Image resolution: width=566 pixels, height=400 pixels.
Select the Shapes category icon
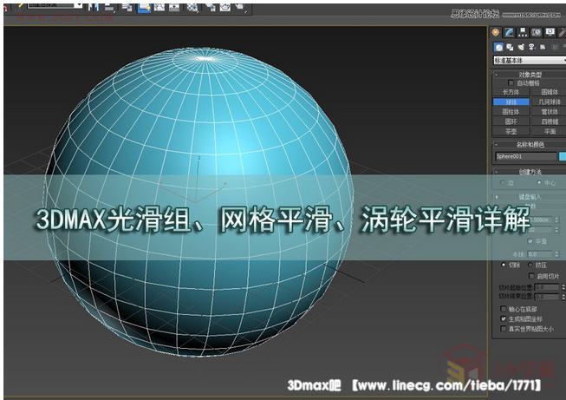tap(510, 47)
